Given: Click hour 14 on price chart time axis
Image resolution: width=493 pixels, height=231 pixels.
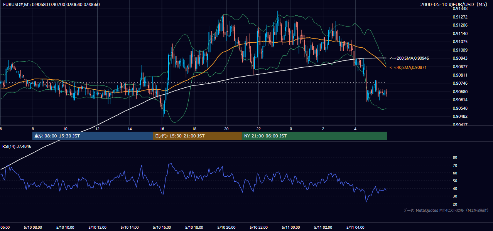Looking at the screenshot, I should (130, 129).
